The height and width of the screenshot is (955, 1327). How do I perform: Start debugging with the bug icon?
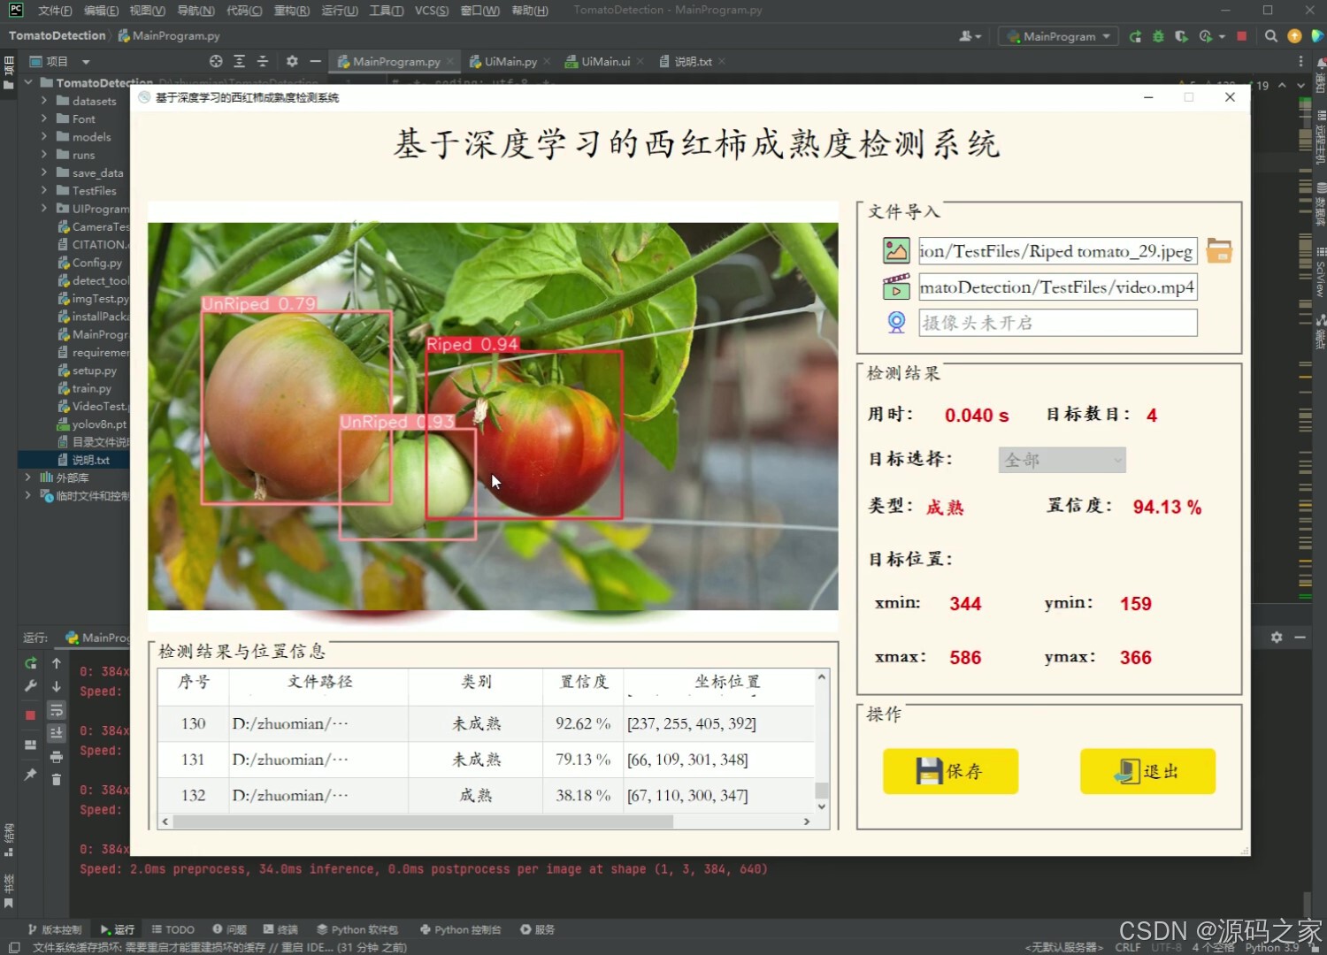(x=1158, y=36)
